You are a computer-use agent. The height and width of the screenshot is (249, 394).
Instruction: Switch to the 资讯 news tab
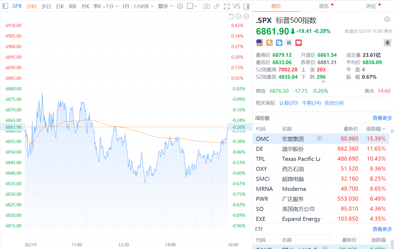pos(323,6)
